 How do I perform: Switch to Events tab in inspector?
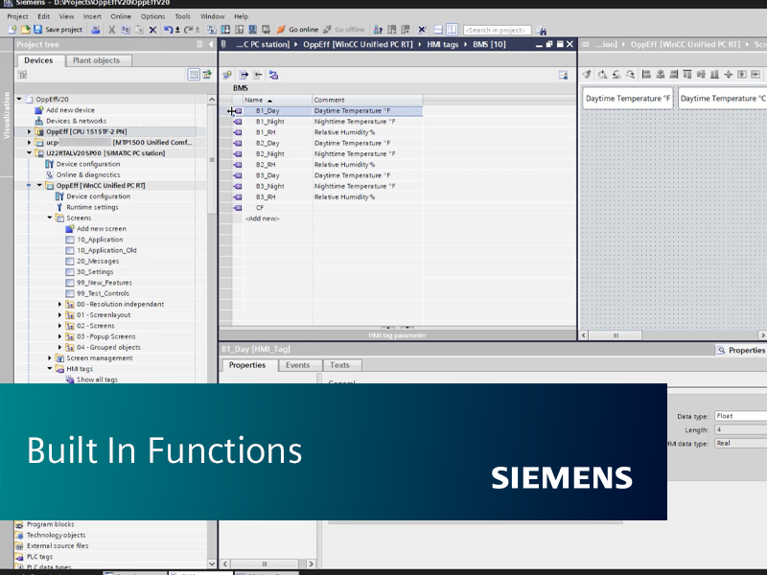tap(298, 365)
